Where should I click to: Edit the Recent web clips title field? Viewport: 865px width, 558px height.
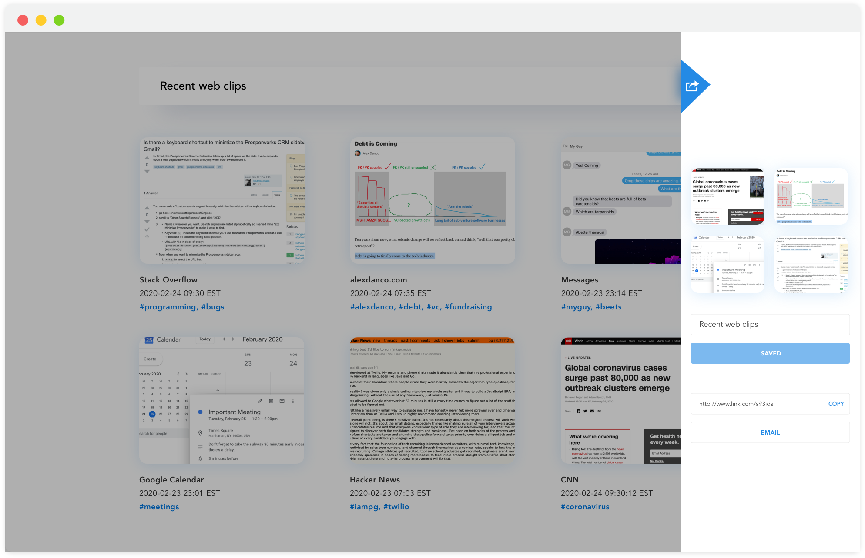click(x=770, y=324)
